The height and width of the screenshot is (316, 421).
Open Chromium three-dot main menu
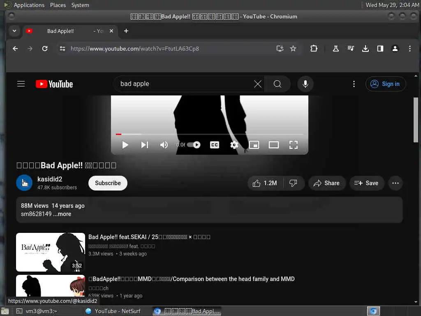click(410, 49)
